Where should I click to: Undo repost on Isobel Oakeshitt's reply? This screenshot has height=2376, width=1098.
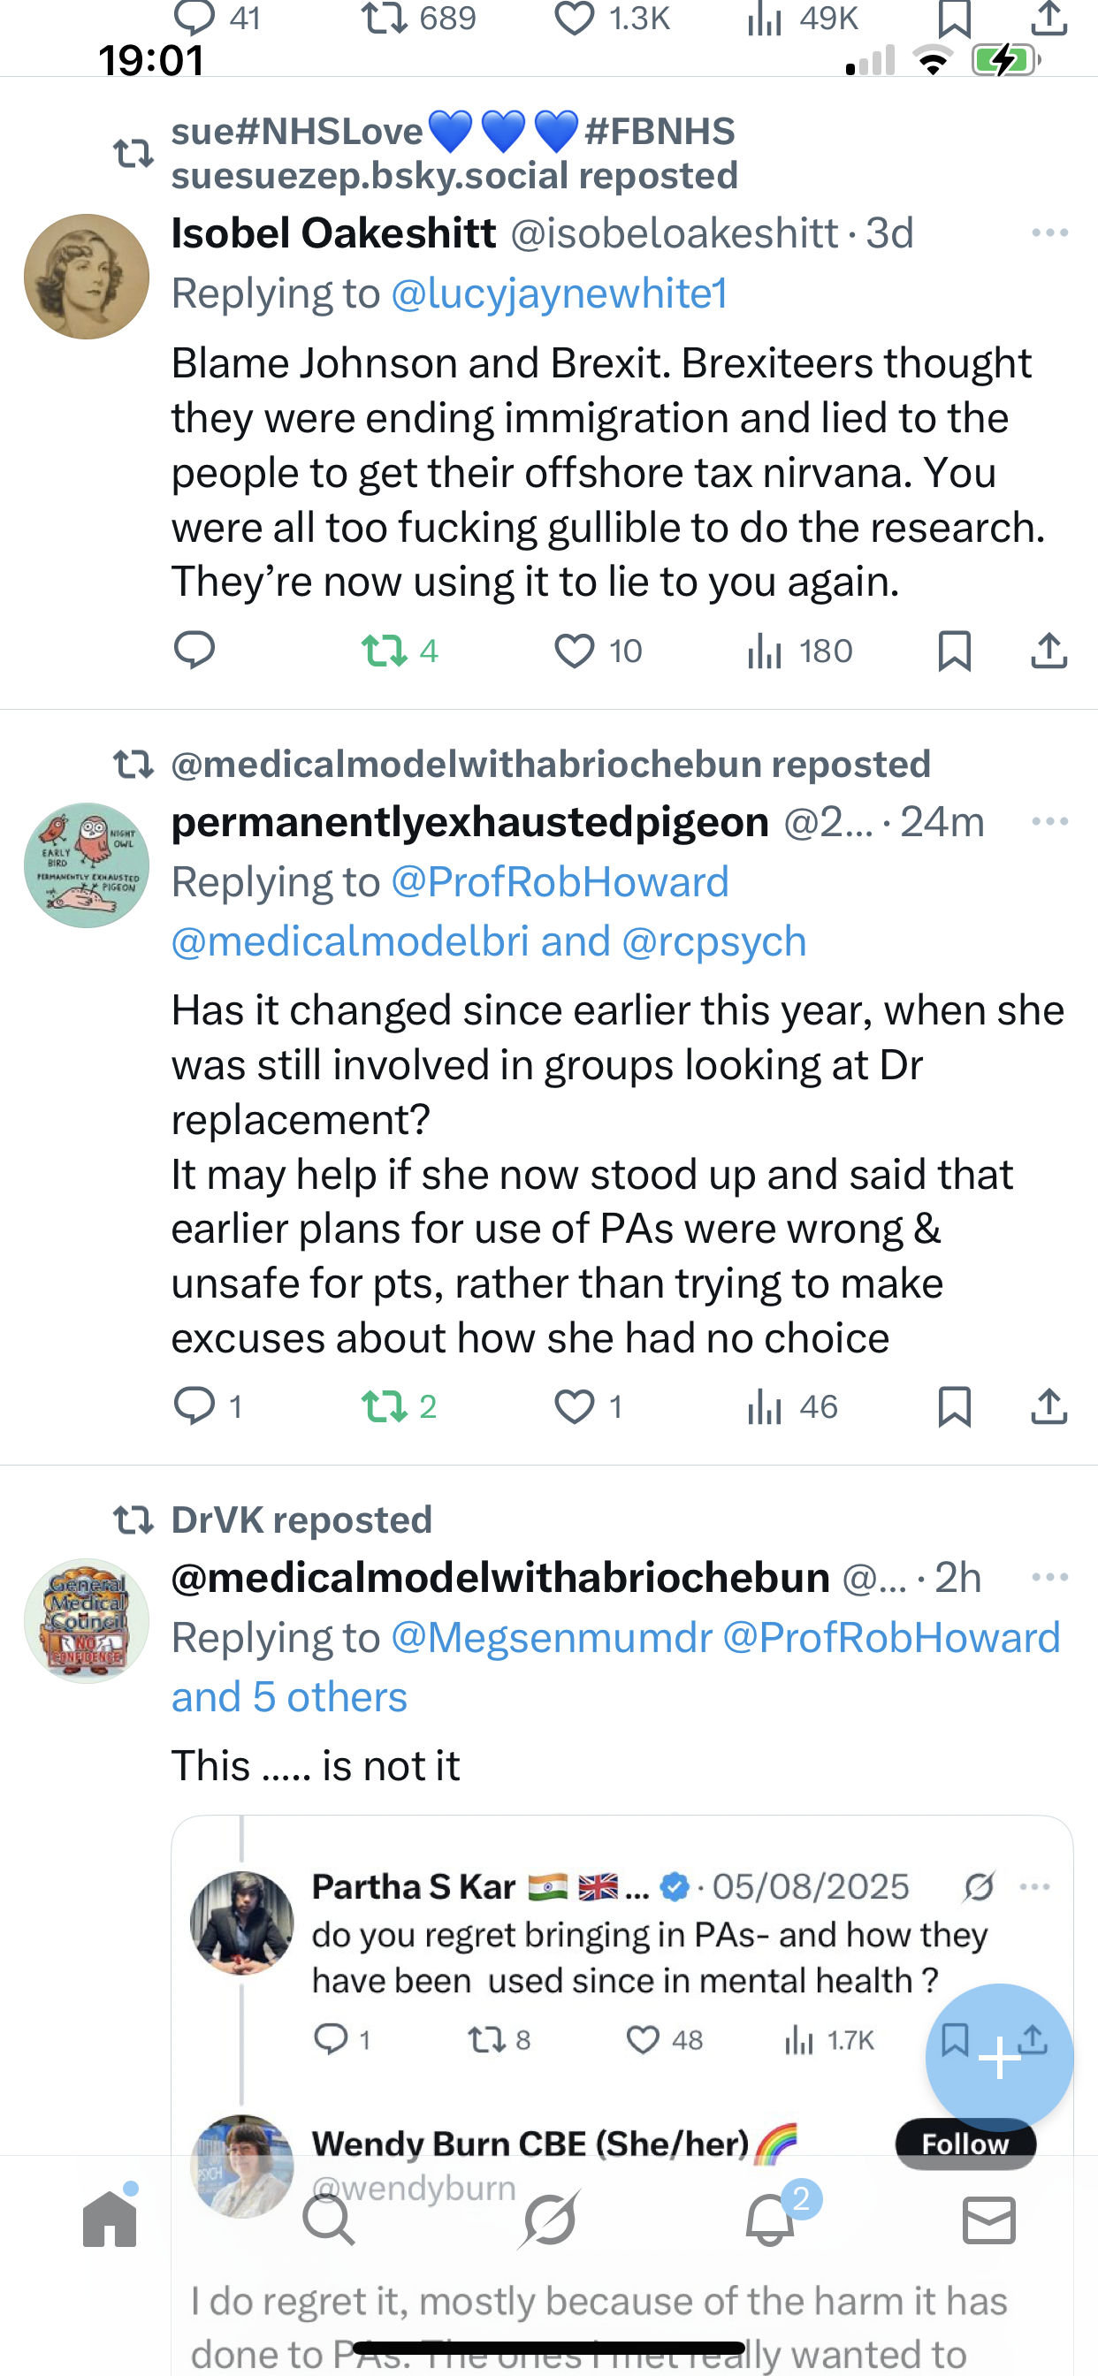point(385,652)
